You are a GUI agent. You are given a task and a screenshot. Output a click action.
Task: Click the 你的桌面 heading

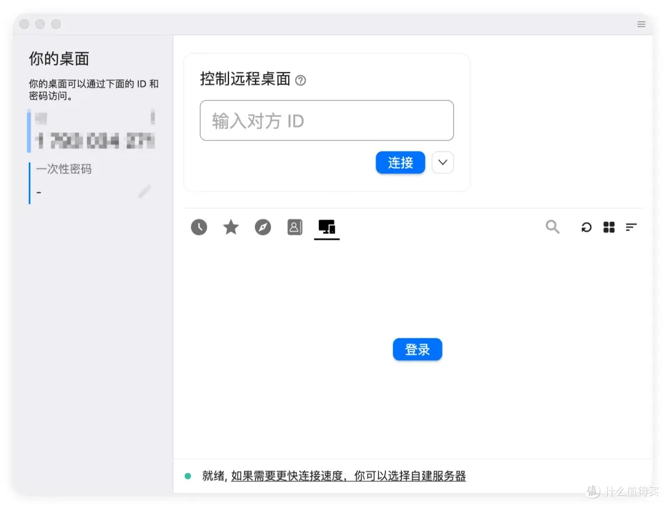click(x=59, y=59)
